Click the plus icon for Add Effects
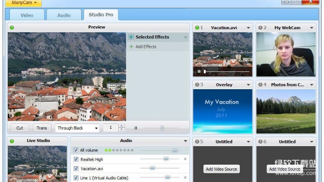 pos(132,46)
